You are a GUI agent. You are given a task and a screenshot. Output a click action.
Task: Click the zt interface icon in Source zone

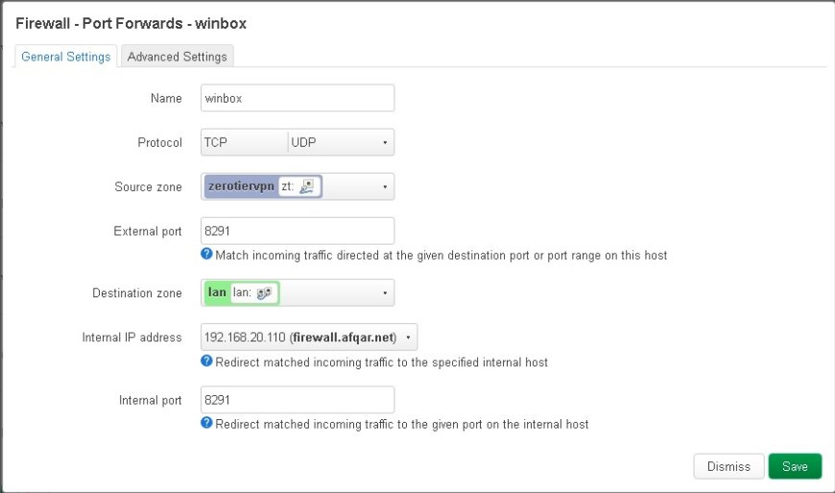point(306,186)
